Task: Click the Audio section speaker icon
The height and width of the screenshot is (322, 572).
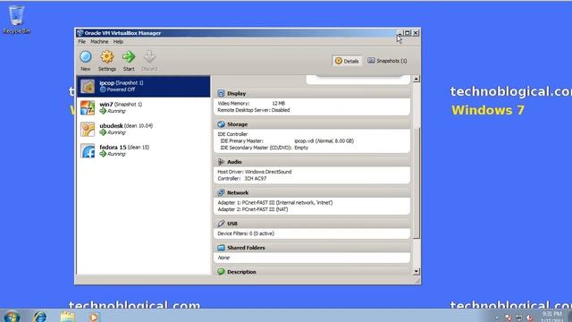Action: (x=221, y=162)
